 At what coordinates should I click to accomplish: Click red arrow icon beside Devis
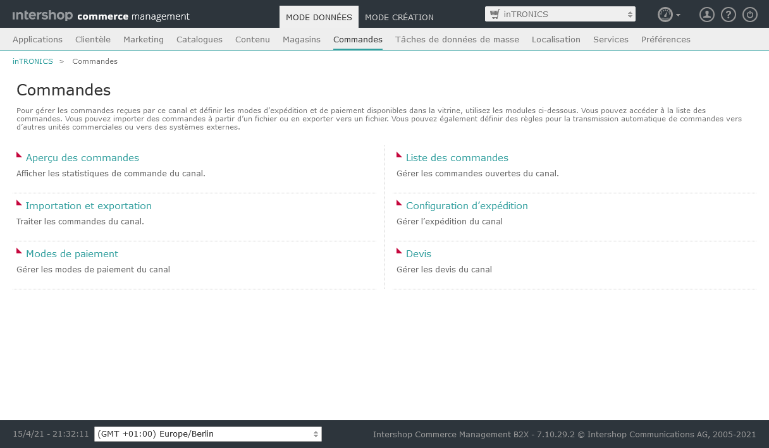click(x=399, y=251)
